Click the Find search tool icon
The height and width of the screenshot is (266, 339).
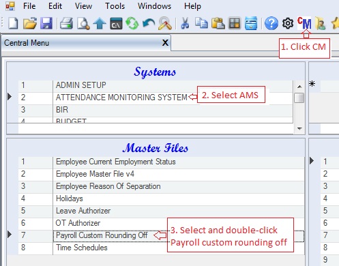165,23
